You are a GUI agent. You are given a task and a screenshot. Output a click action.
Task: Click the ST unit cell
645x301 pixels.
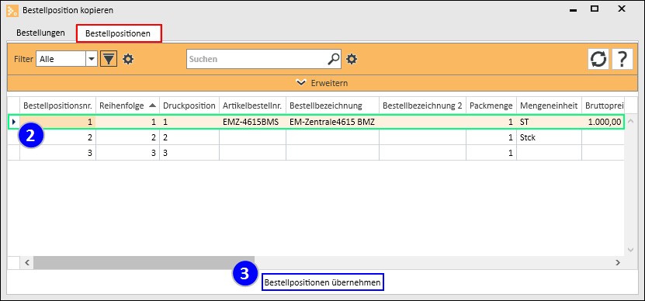tap(550, 122)
